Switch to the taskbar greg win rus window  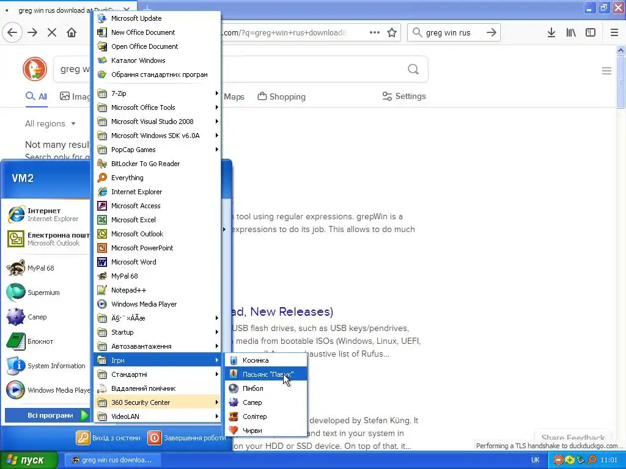coord(112,460)
